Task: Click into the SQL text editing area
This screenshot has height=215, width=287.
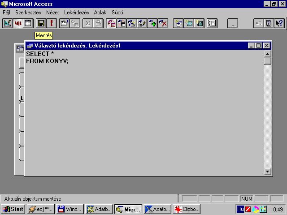Action: [x=144, y=112]
